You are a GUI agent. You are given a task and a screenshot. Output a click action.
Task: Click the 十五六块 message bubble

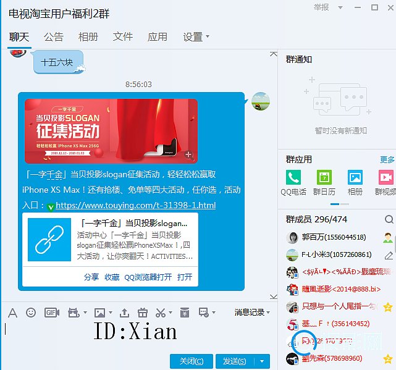point(58,62)
